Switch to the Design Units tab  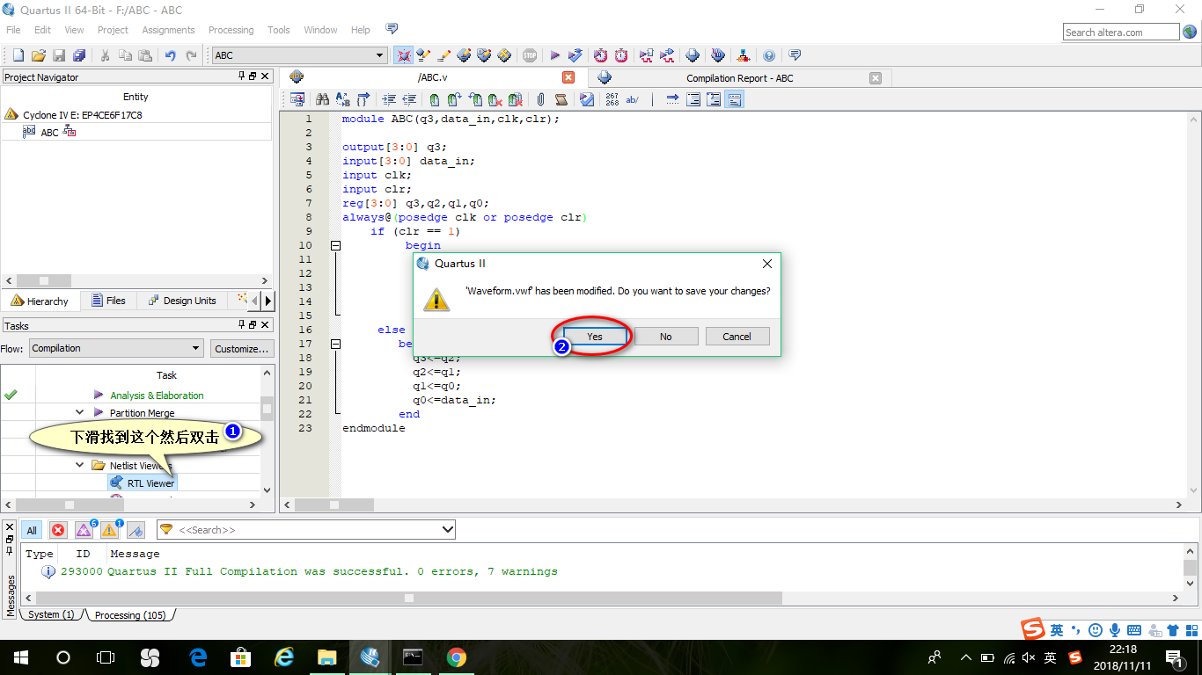[x=180, y=301]
